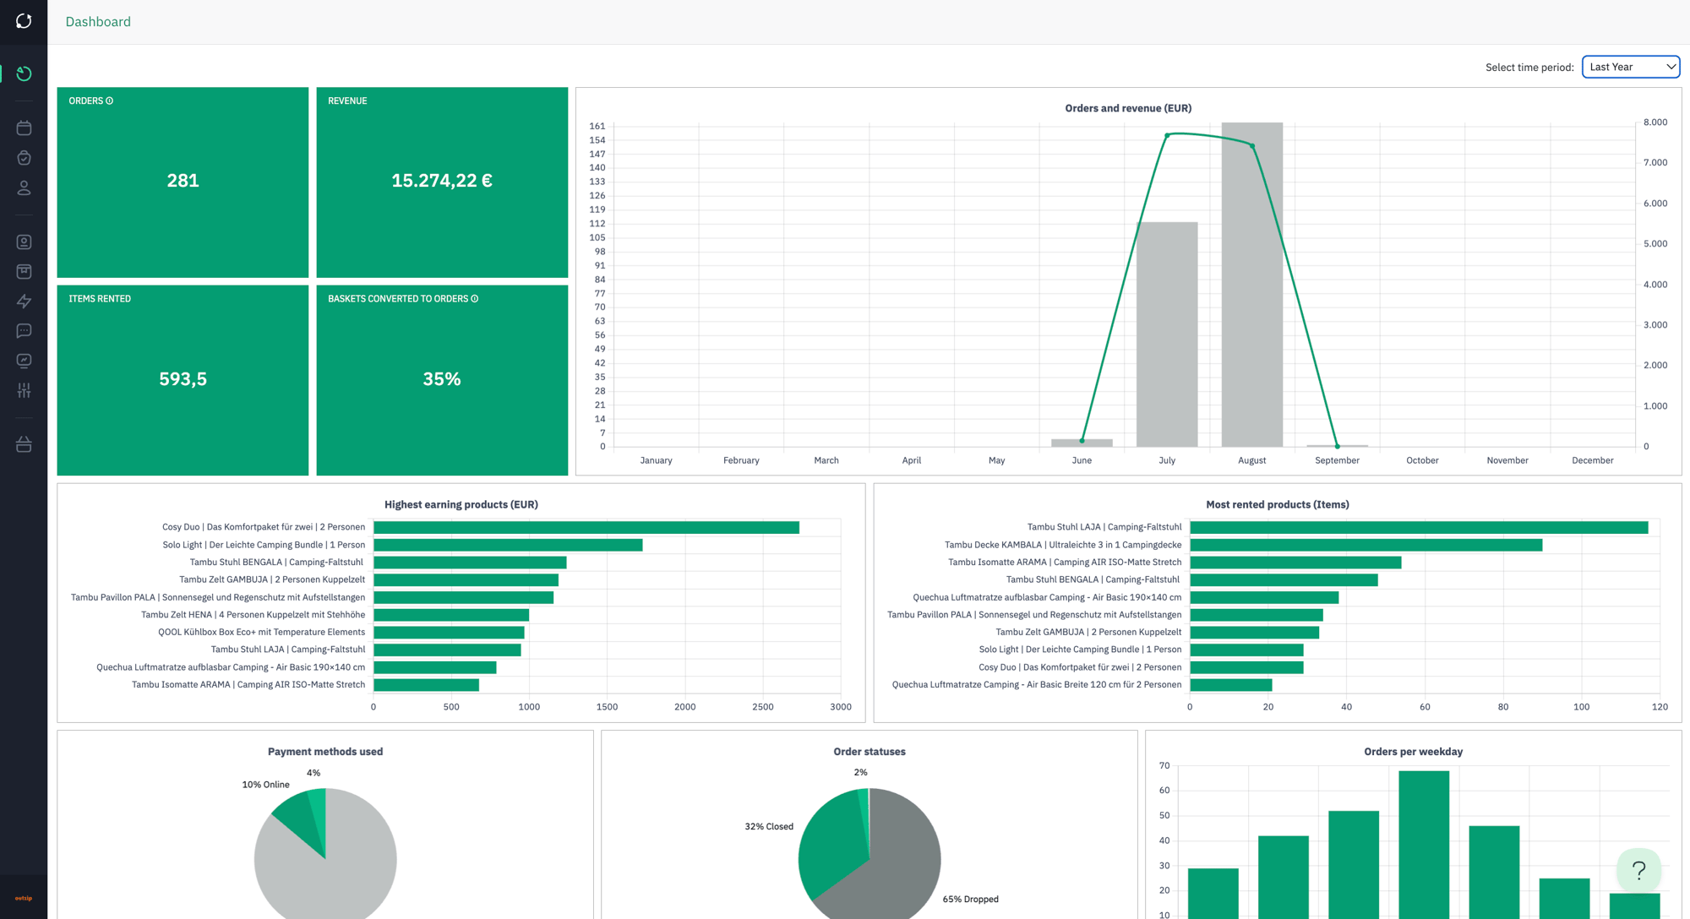Open the orders bag-check sidebar icon
1690x919 pixels.
tap(24, 158)
